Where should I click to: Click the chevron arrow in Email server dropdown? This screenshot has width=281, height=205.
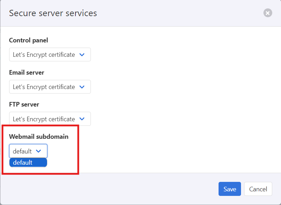82,87
